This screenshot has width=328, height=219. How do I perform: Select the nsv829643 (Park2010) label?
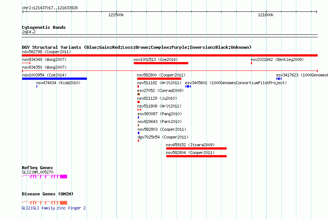tap(160, 122)
